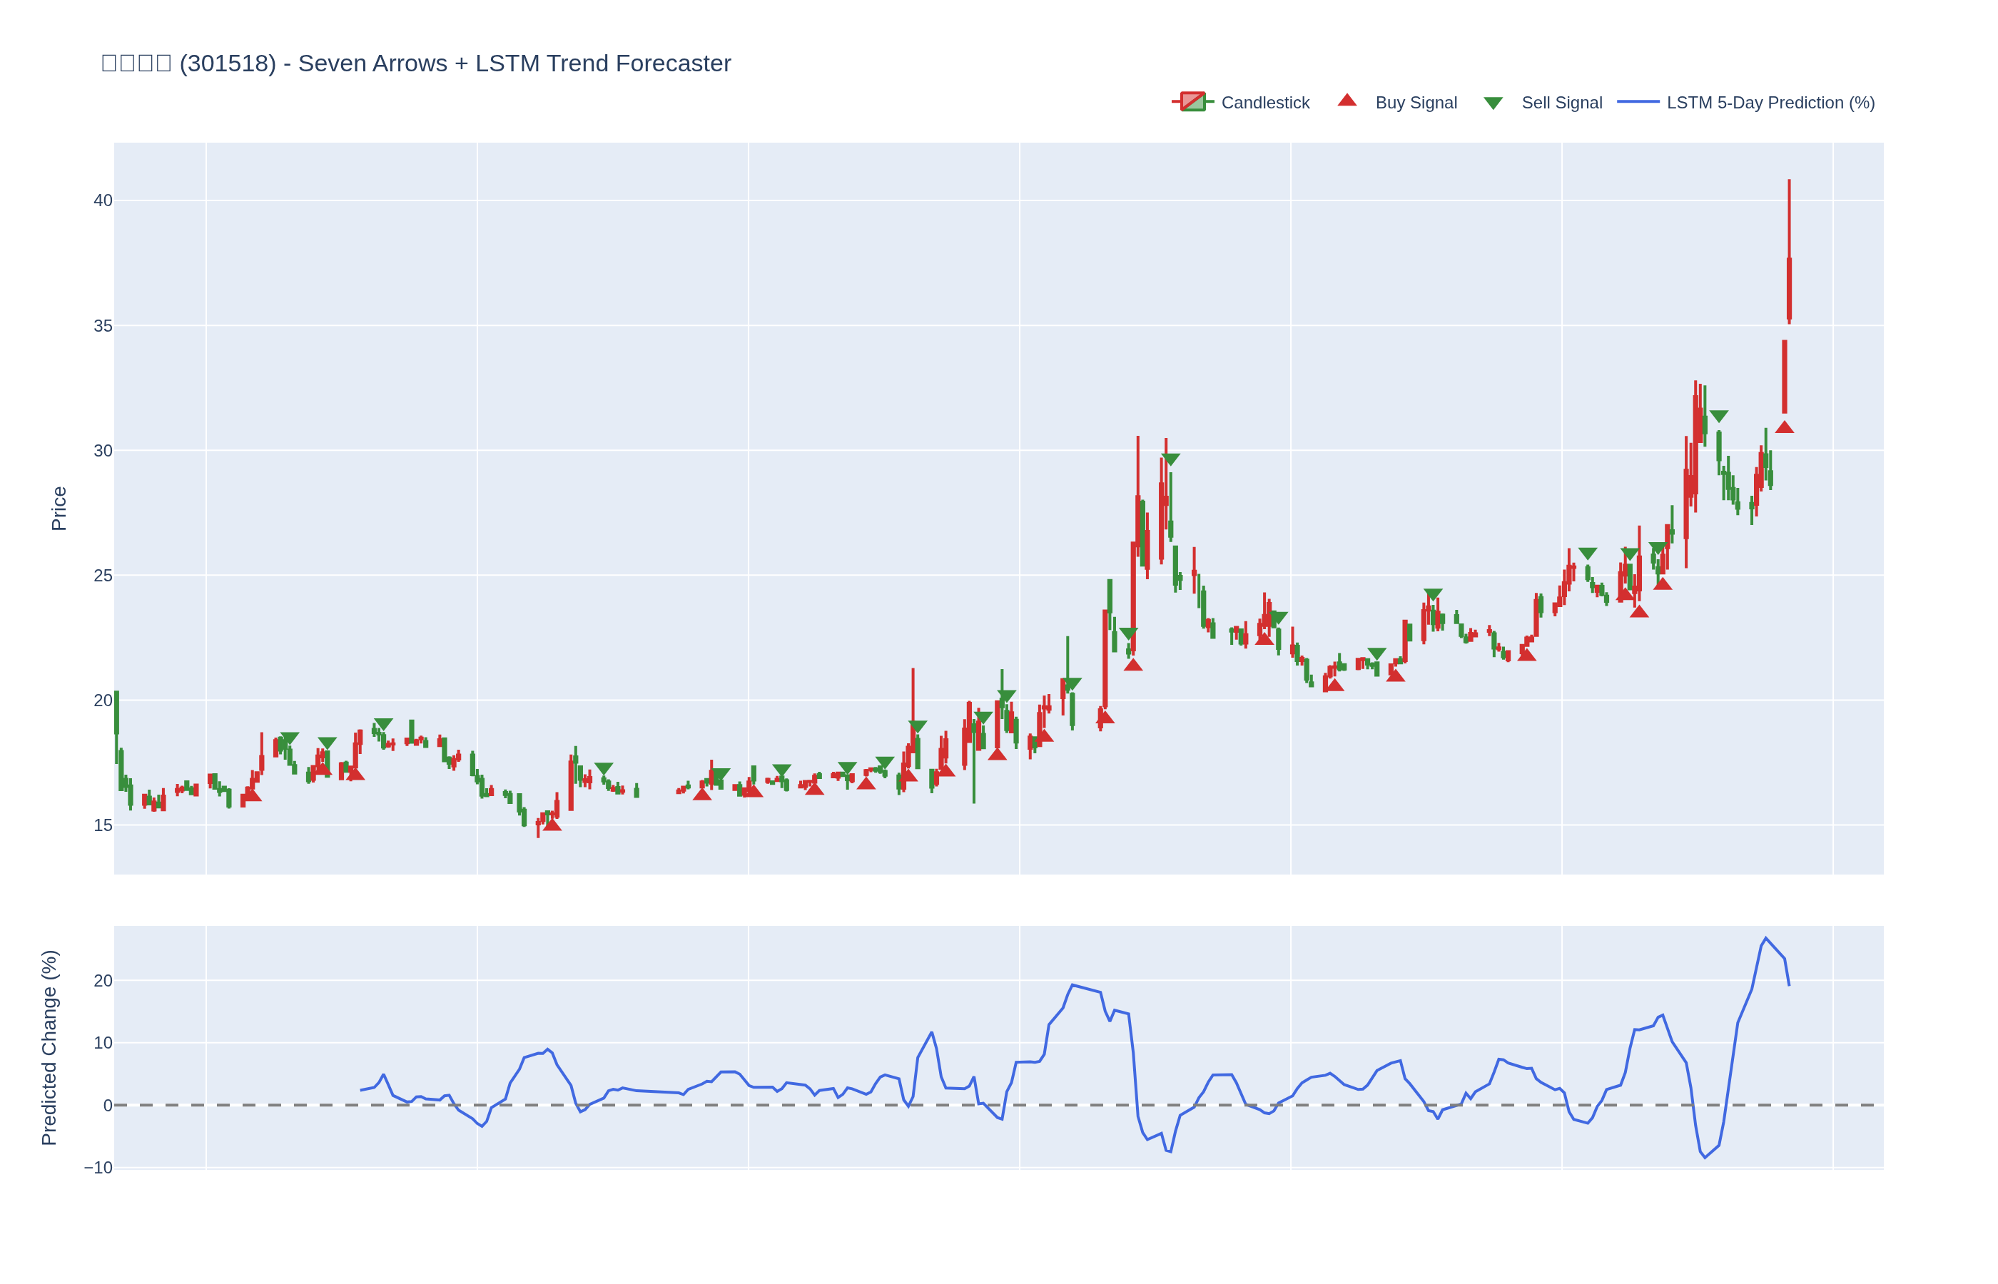Click the leftmost red buy arrow on chart
Viewport: 1998px width, 1284px height.
252,795
